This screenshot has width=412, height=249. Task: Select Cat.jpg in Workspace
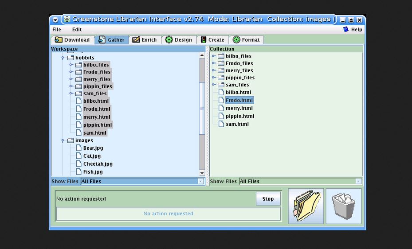point(92,156)
